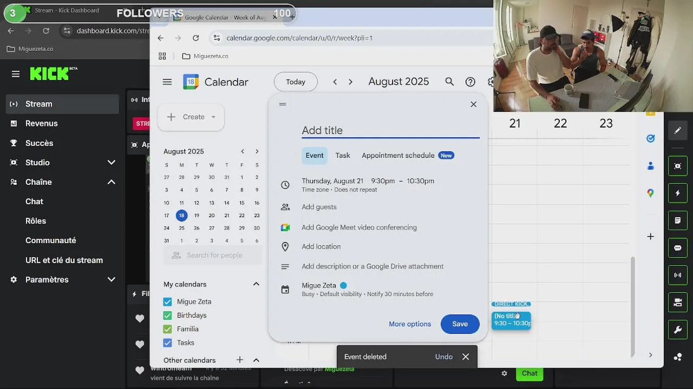693x389 pixels.
Task: Open the Create button dropdown arrow
Action: tap(213, 117)
